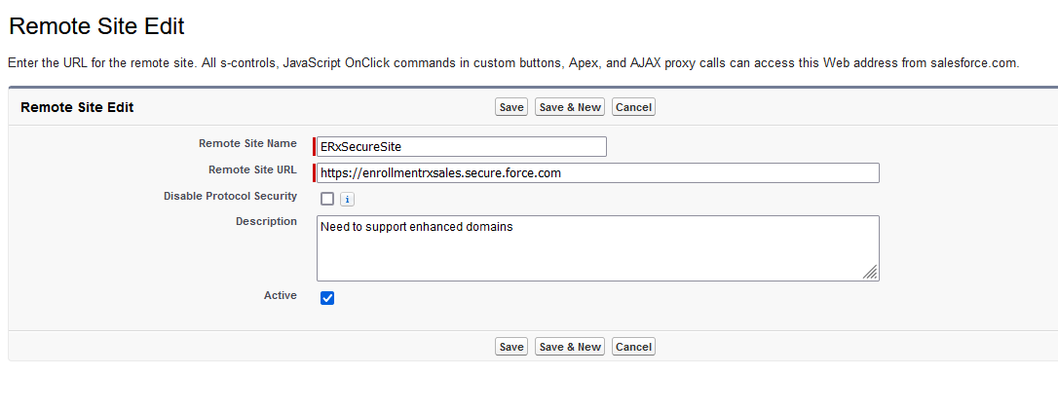Click the Active field label

click(280, 295)
